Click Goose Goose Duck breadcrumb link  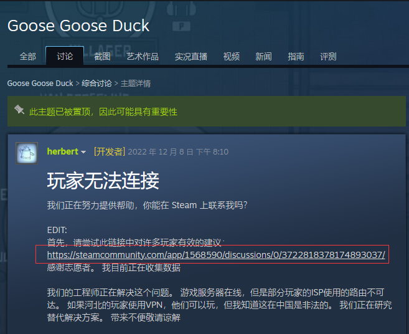pyautogui.click(x=40, y=83)
